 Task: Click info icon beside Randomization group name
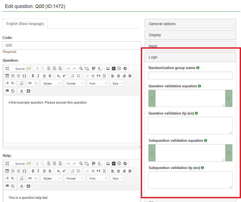198,68
